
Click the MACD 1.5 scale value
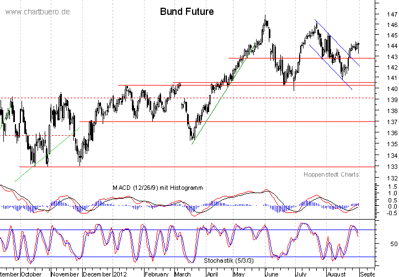(x=392, y=187)
